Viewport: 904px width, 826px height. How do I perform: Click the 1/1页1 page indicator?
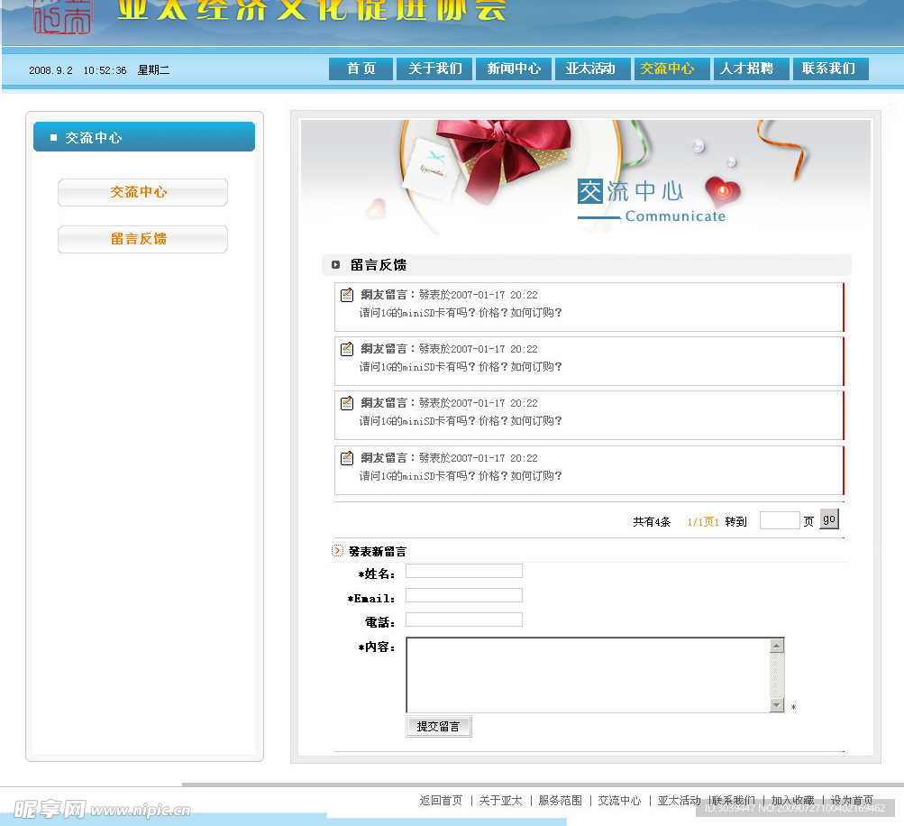click(703, 522)
